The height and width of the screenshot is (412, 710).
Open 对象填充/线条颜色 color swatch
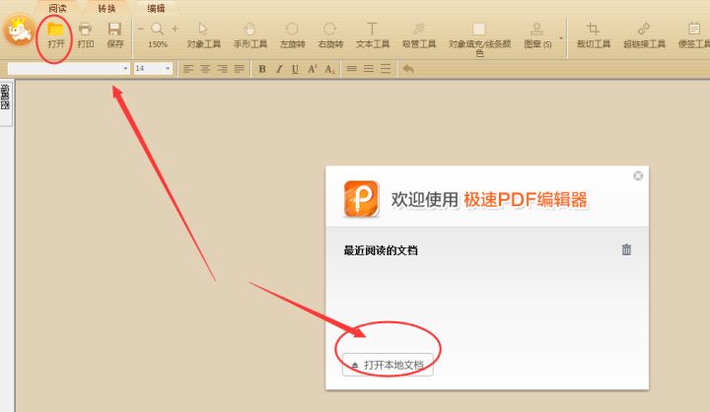point(479,30)
